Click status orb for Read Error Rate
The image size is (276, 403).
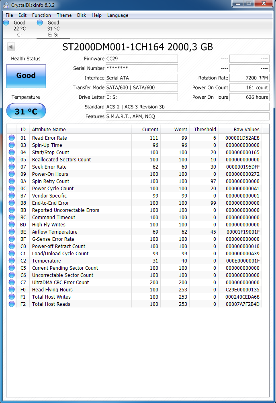tap(12, 138)
